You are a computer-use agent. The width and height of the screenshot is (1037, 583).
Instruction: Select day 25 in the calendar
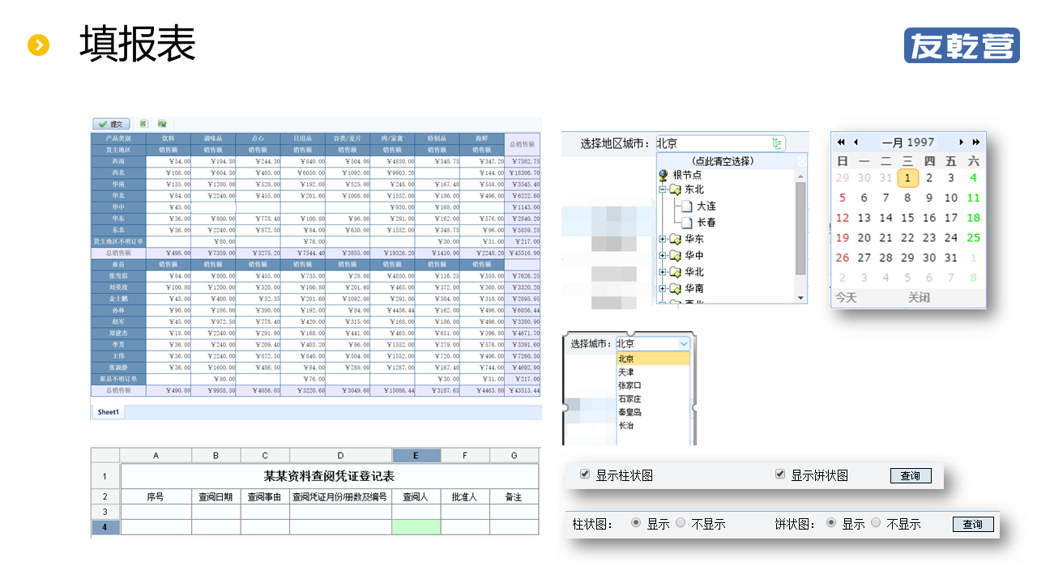(x=973, y=238)
